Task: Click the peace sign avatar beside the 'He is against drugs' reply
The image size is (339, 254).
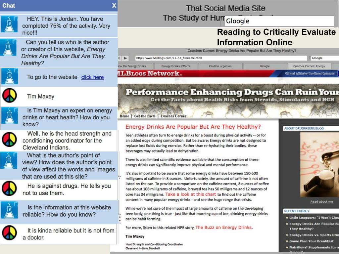Action: pos(9,188)
